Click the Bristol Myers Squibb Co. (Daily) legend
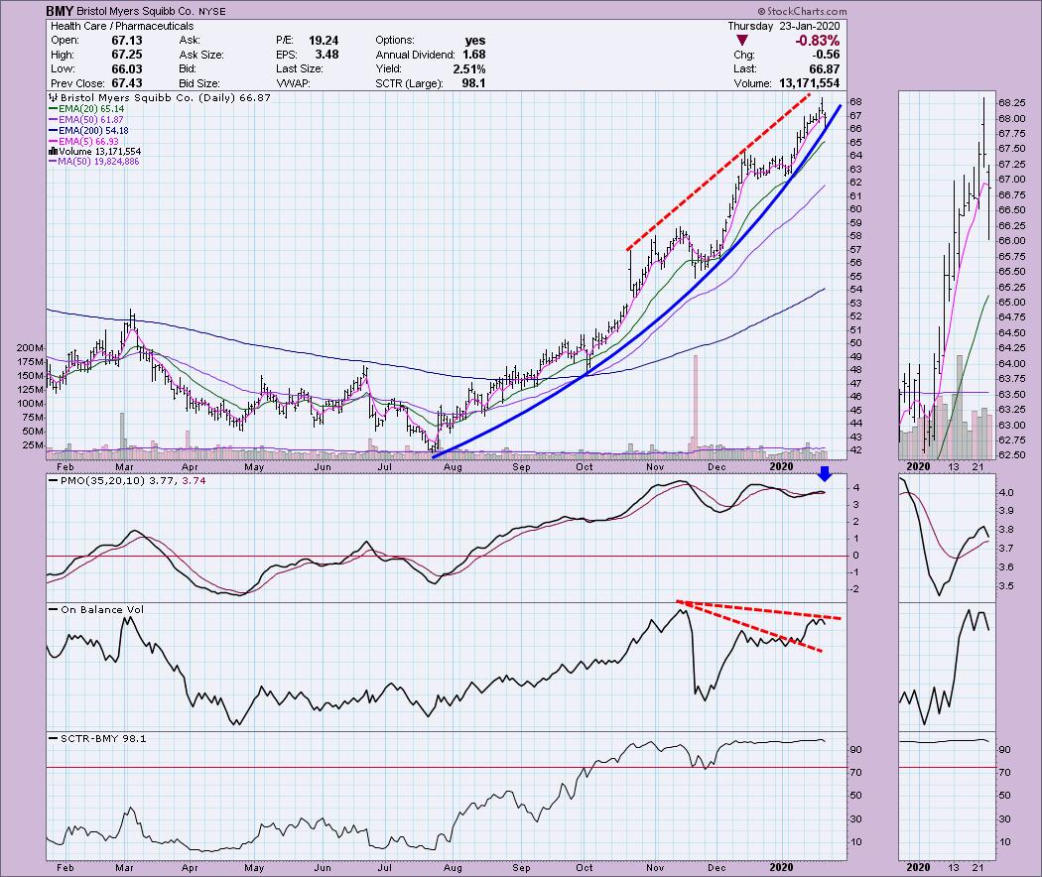 [x=159, y=97]
